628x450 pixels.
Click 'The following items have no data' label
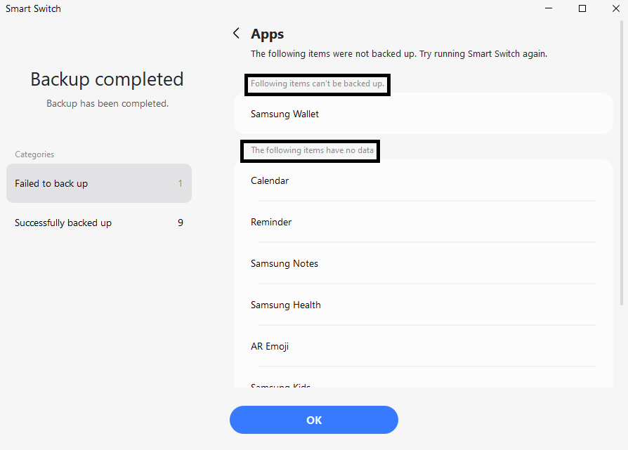[x=312, y=150]
